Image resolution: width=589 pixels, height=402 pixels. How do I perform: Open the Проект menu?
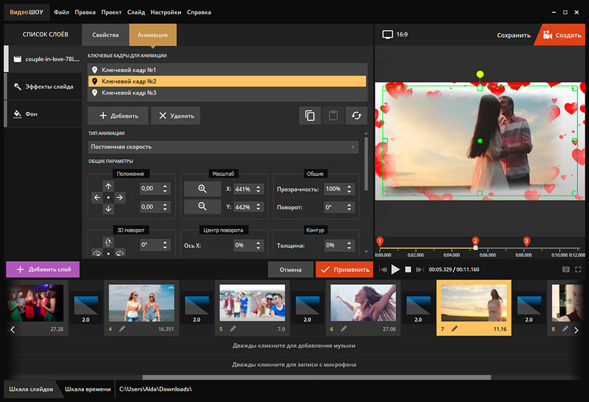[111, 12]
